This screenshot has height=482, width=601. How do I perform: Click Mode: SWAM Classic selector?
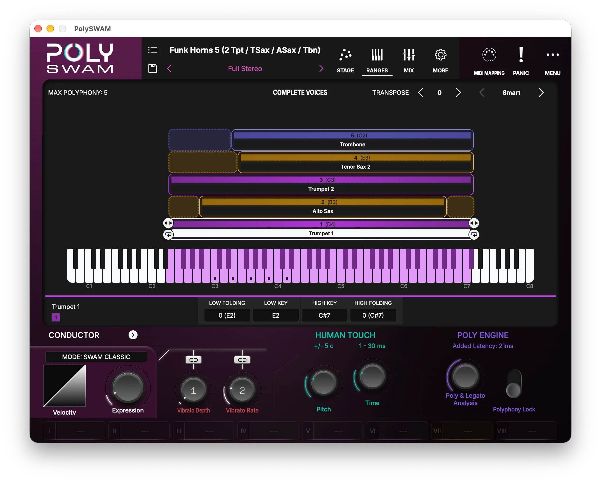[96, 357]
